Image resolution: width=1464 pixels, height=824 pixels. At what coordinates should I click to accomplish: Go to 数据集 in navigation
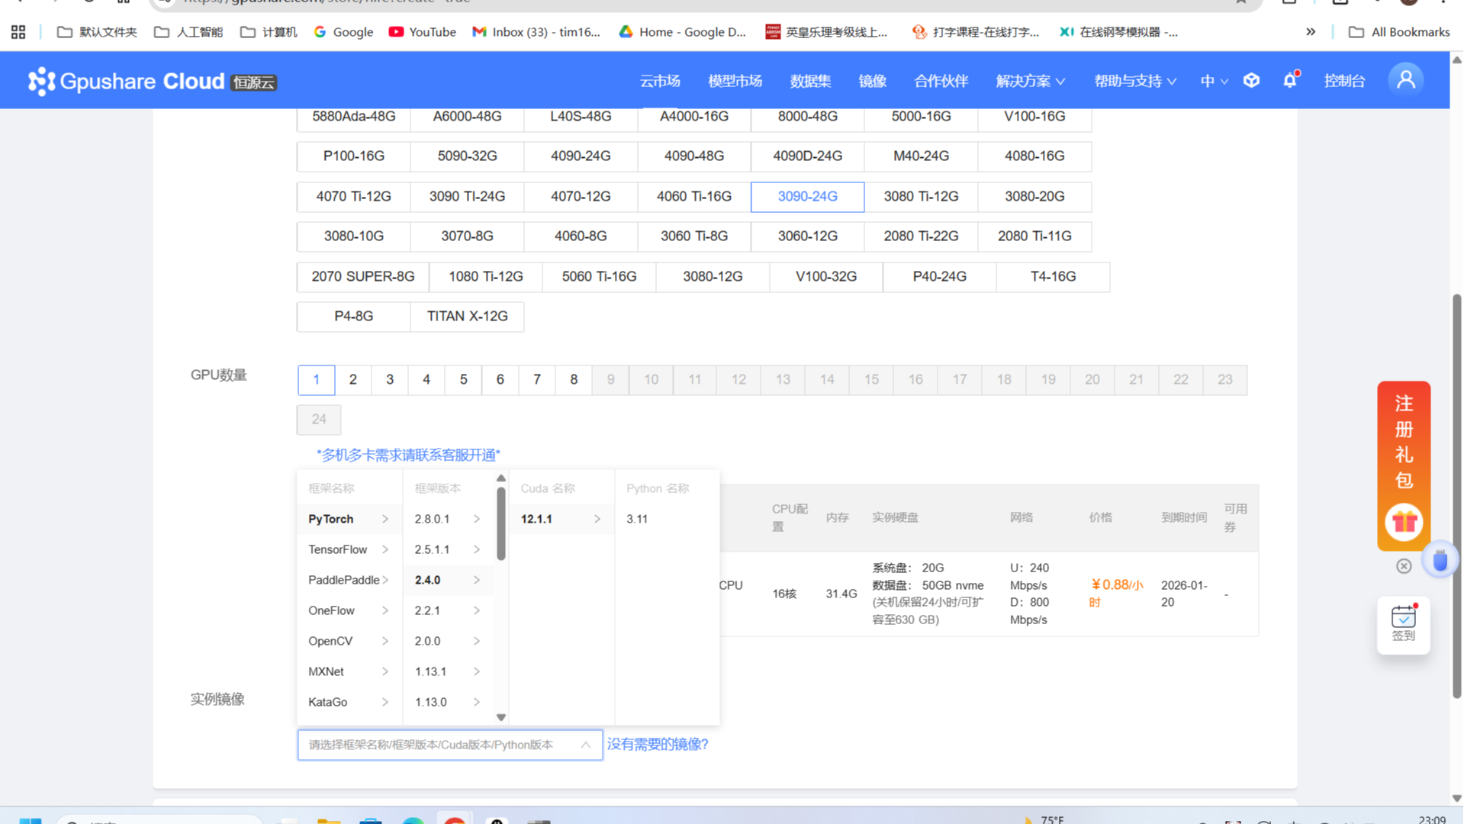[810, 81]
